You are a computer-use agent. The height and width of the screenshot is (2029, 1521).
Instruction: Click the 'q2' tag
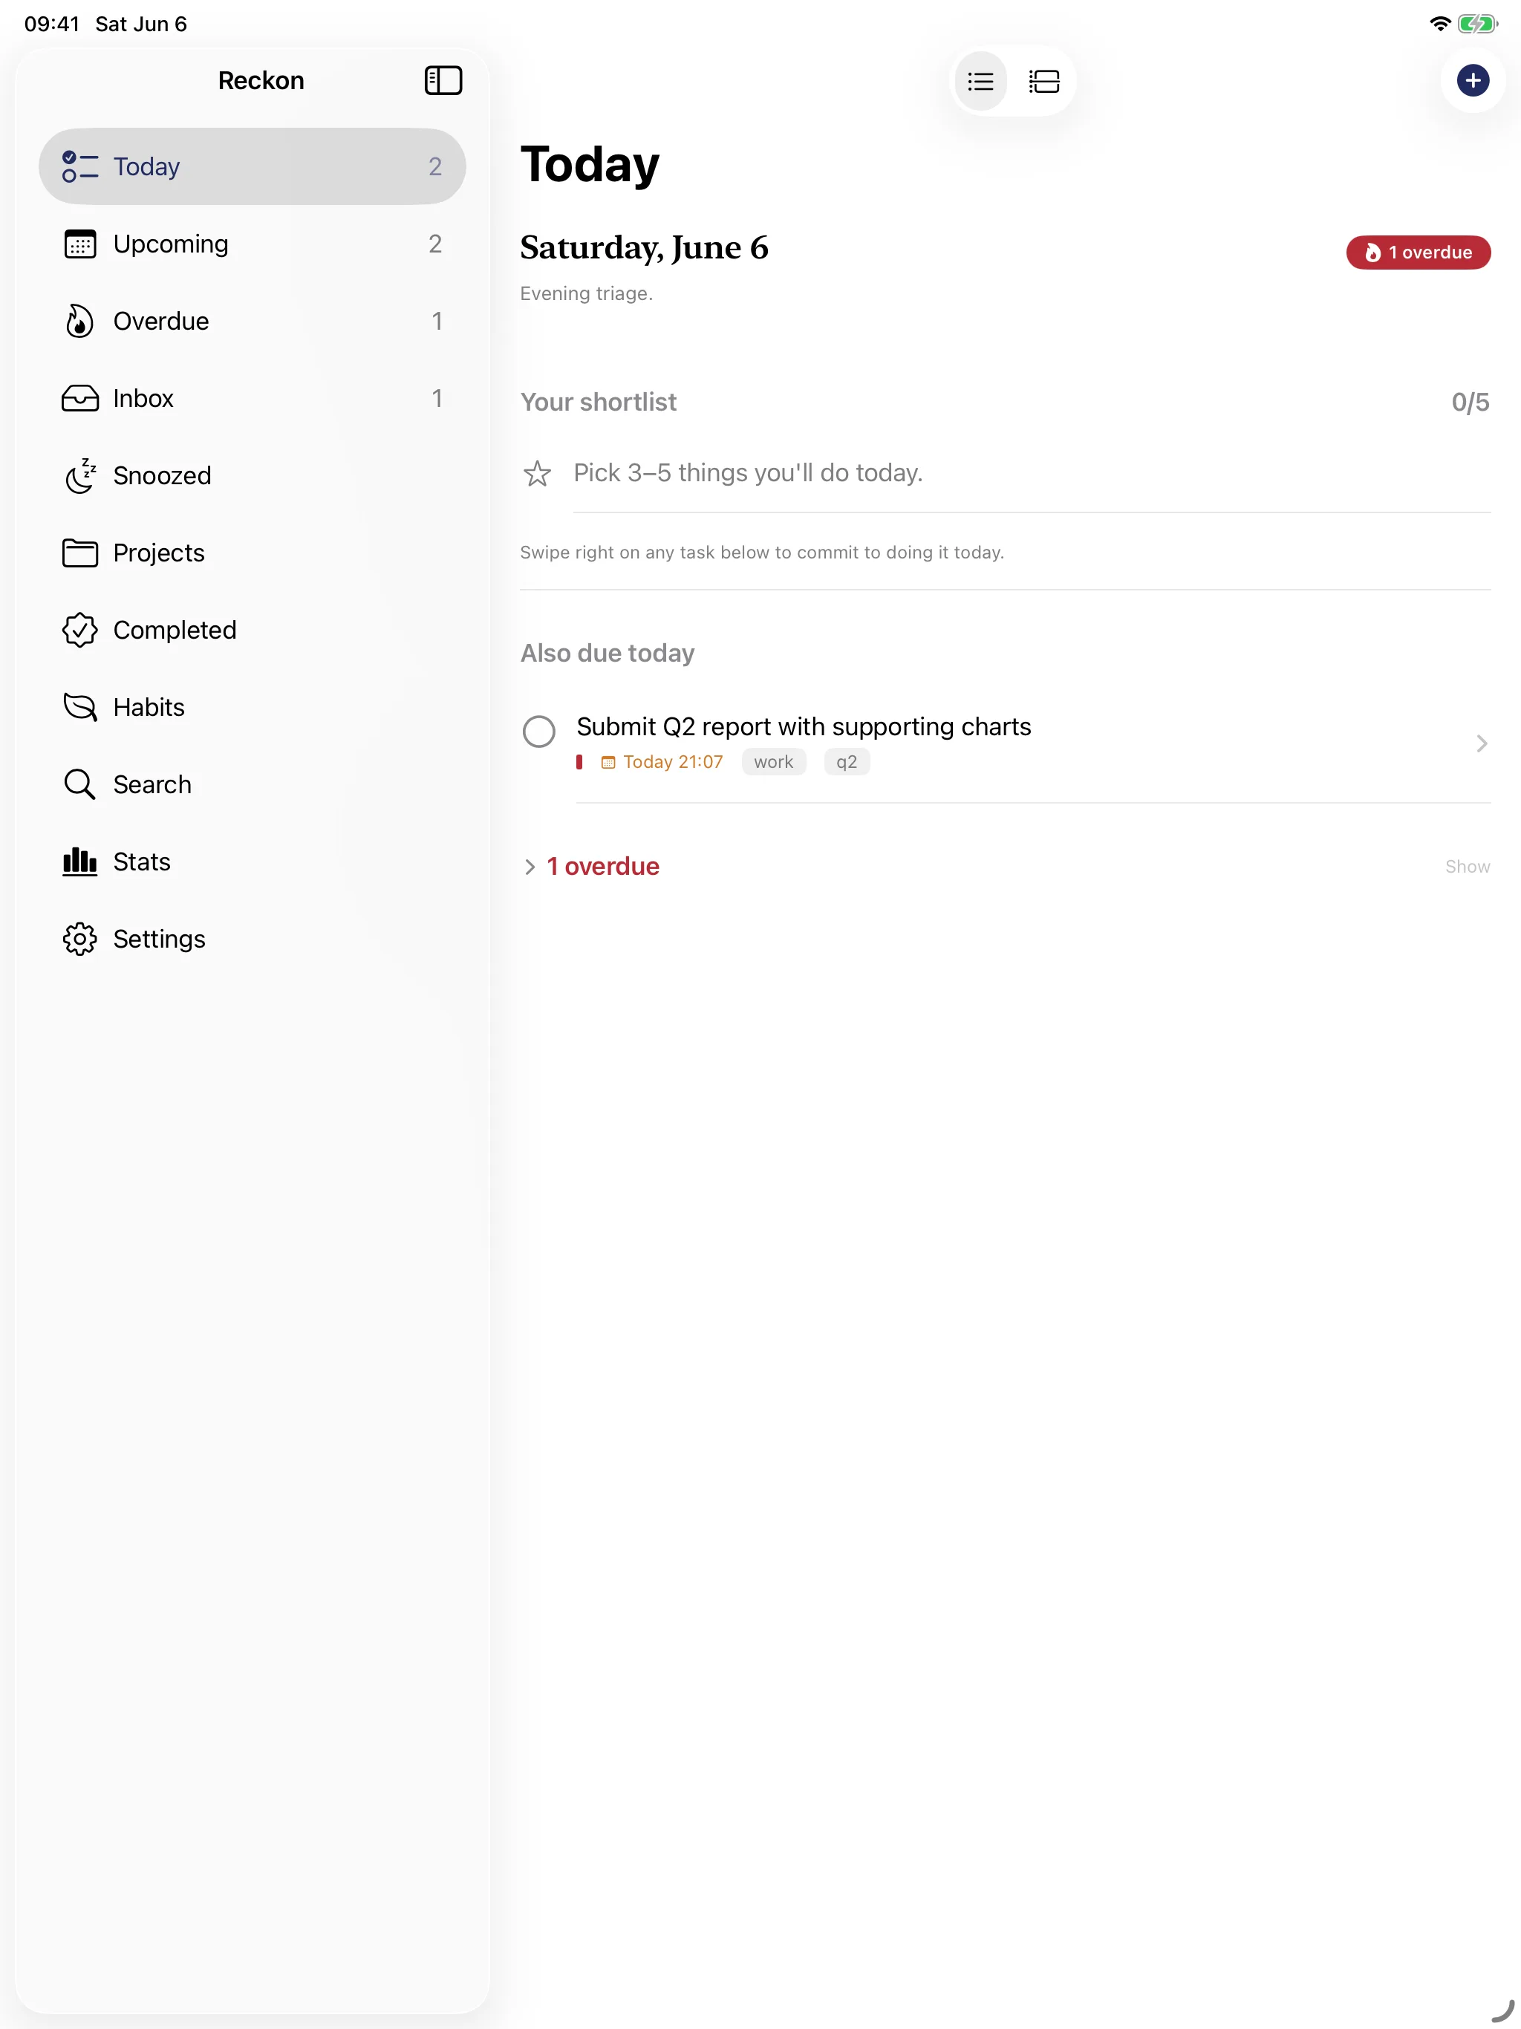(x=846, y=762)
